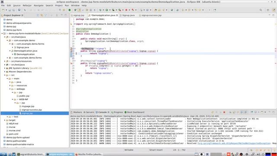The height and width of the screenshot is (156, 277).
Task: Click the Pin Console icon
Action: tap(251, 112)
